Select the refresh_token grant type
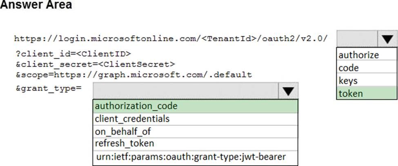 coord(195,144)
